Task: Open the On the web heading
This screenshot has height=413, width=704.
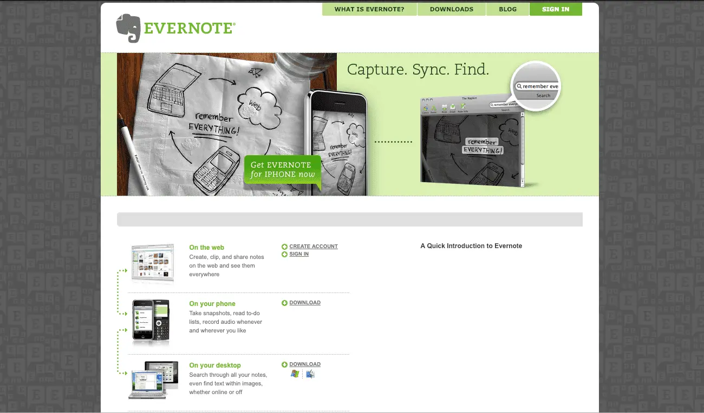Action: (x=206, y=248)
